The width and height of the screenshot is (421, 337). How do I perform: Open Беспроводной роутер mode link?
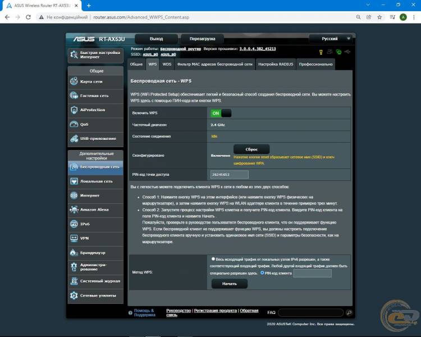pos(181,49)
